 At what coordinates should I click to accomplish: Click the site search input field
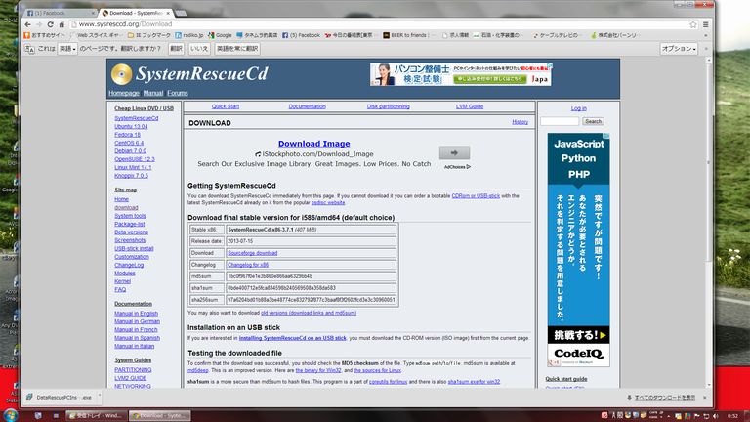point(560,121)
